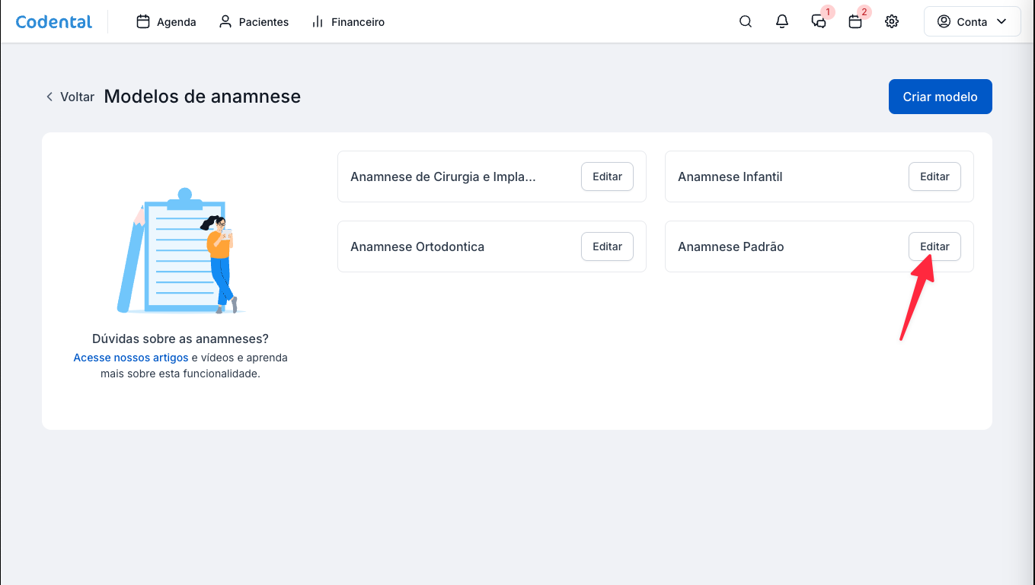Click the clipboard illustration
This screenshot has width=1035, height=585.
180,251
